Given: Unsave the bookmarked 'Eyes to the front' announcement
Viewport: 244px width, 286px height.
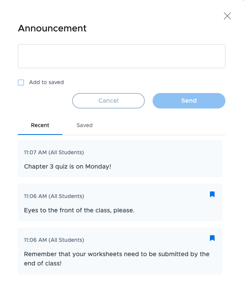Looking at the screenshot, I should pyautogui.click(x=212, y=194).
